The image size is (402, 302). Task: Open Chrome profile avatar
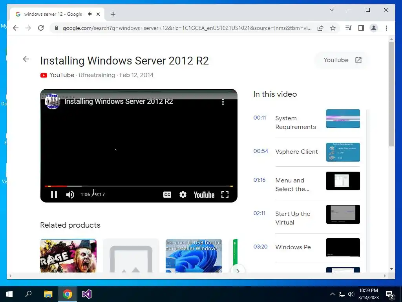point(374,28)
